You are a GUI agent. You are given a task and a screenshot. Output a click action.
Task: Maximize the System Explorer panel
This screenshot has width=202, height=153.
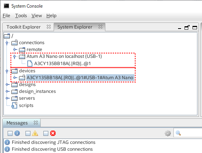(195, 27)
